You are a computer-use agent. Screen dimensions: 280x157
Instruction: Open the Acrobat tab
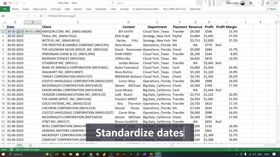tap(124, 9)
